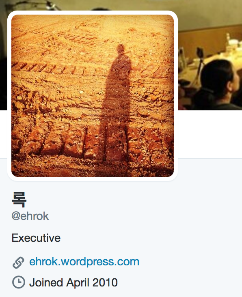Click the Executive bio text

[x=36, y=238]
